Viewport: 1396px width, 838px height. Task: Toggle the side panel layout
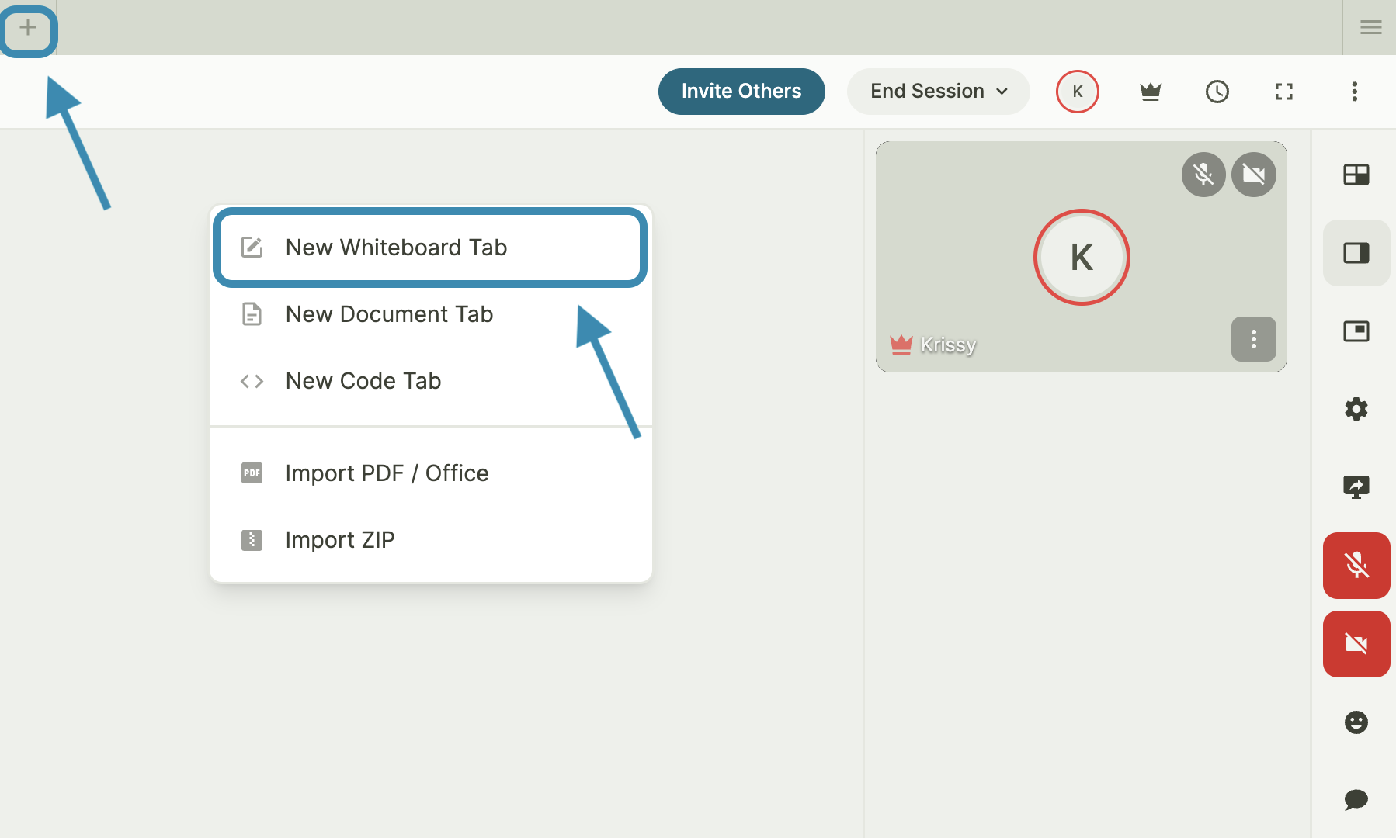(x=1356, y=253)
